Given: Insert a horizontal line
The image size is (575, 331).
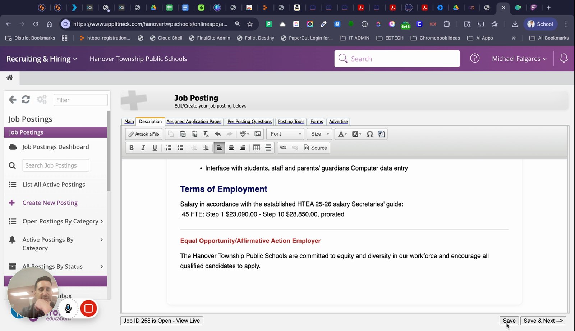Looking at the screenshot, I should [x=268, y=148].
